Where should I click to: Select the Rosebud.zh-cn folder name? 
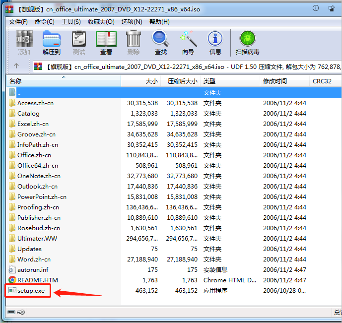(39, 228)
